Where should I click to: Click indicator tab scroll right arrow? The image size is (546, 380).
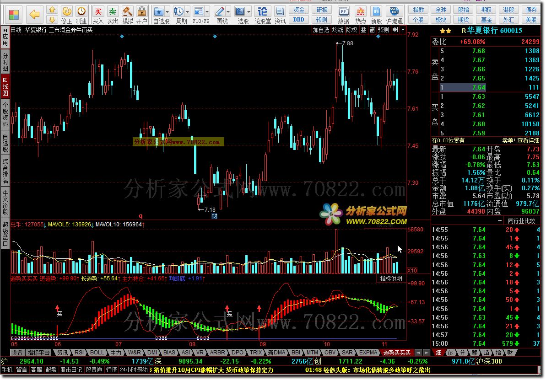(x=426, y=353)
